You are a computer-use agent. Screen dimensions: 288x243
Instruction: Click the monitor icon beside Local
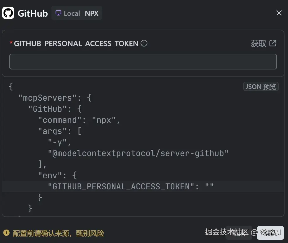(x=58, y=13)
